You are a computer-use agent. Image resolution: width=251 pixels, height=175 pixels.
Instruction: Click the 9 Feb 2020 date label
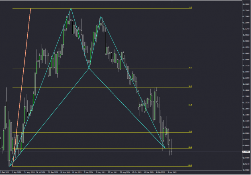coord(5,172)
